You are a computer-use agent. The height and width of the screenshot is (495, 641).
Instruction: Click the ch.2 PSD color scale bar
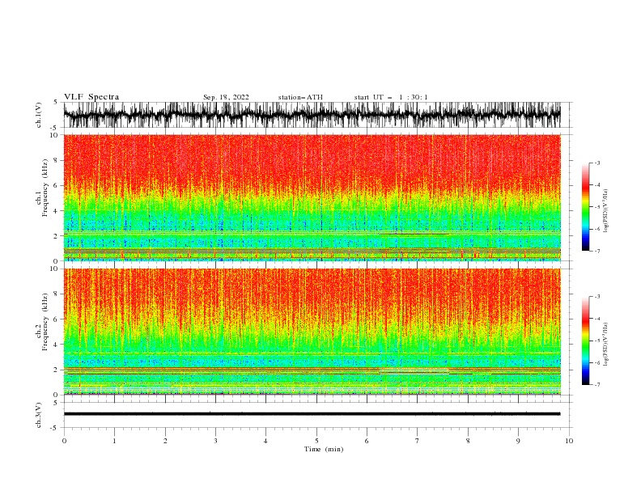point(585,341)
